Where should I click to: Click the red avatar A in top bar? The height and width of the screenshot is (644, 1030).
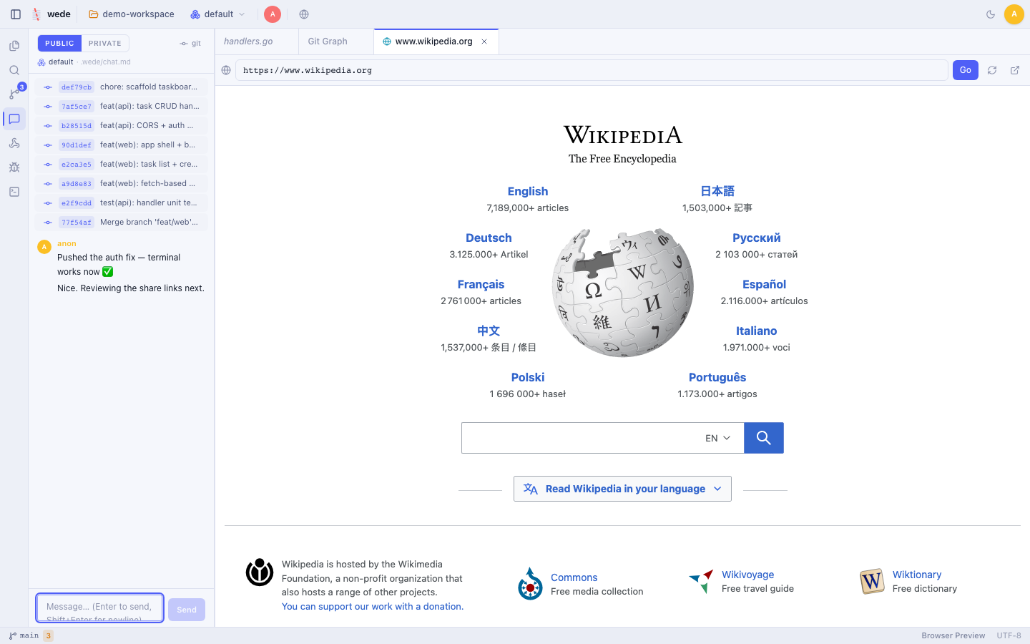[x=273, y=14]
